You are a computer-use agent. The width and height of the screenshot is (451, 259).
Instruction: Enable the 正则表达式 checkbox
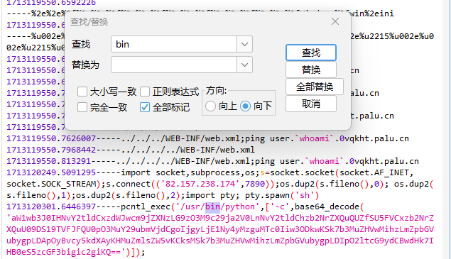145,92
